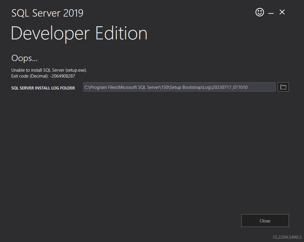Close installer with the X icon

pos(282,12)
